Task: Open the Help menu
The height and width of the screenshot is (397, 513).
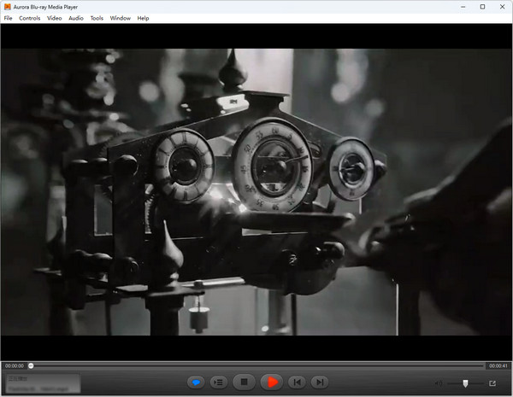Action: point(143,18)
